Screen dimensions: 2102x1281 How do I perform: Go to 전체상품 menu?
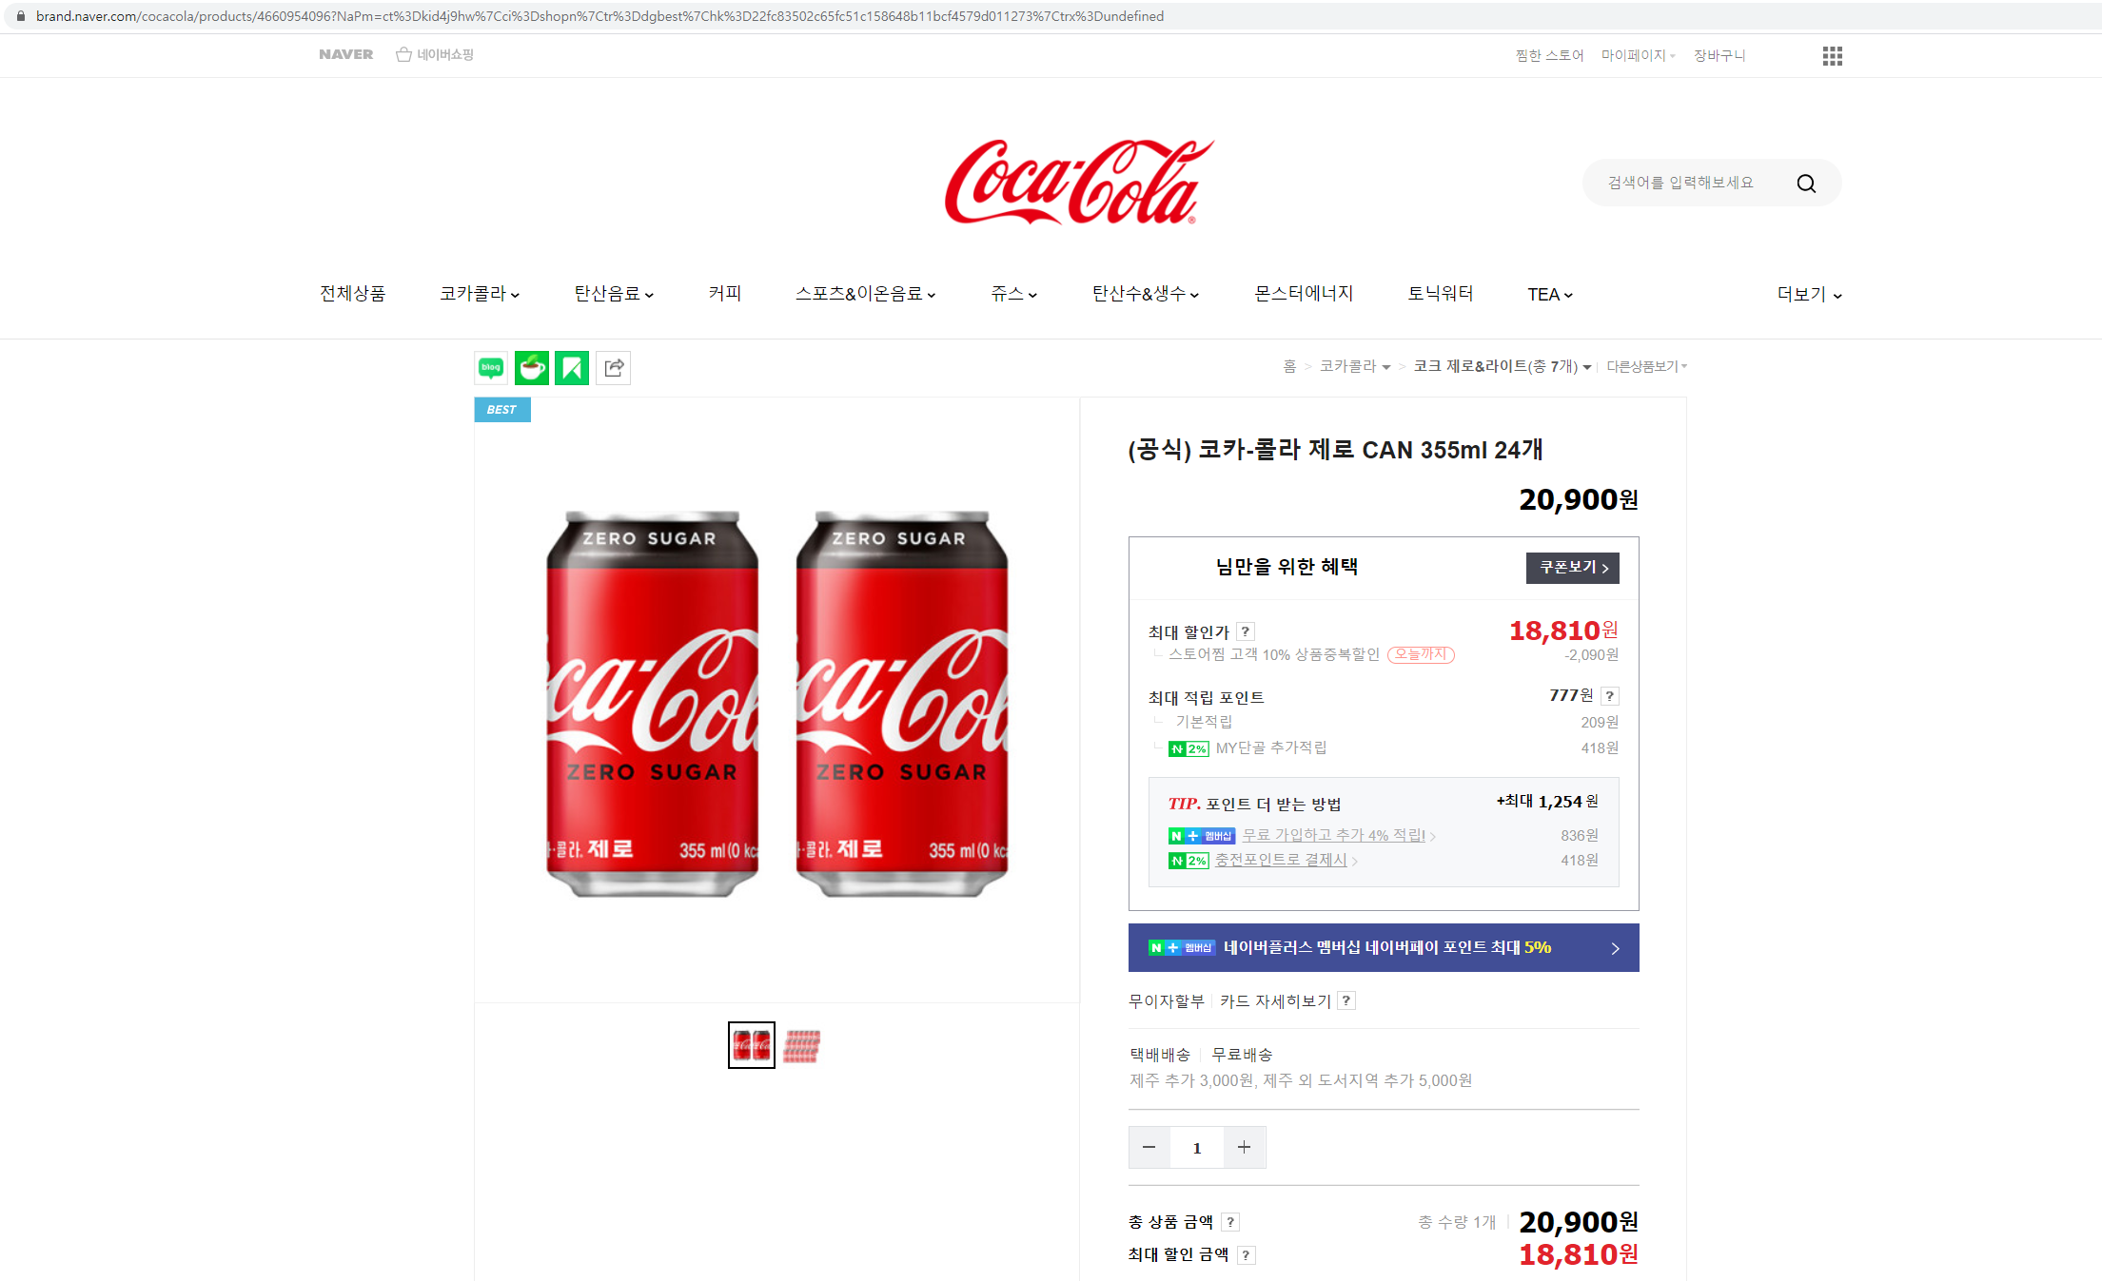click(x=352, y=294)
